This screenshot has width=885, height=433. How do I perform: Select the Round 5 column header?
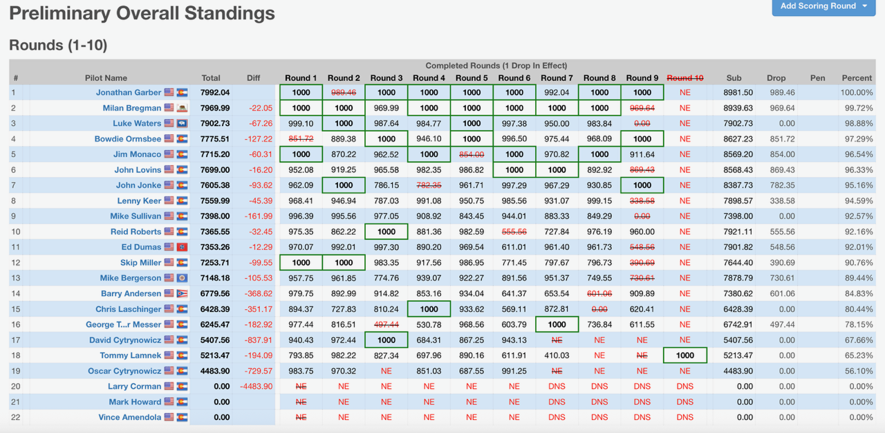tap(472, 78)
